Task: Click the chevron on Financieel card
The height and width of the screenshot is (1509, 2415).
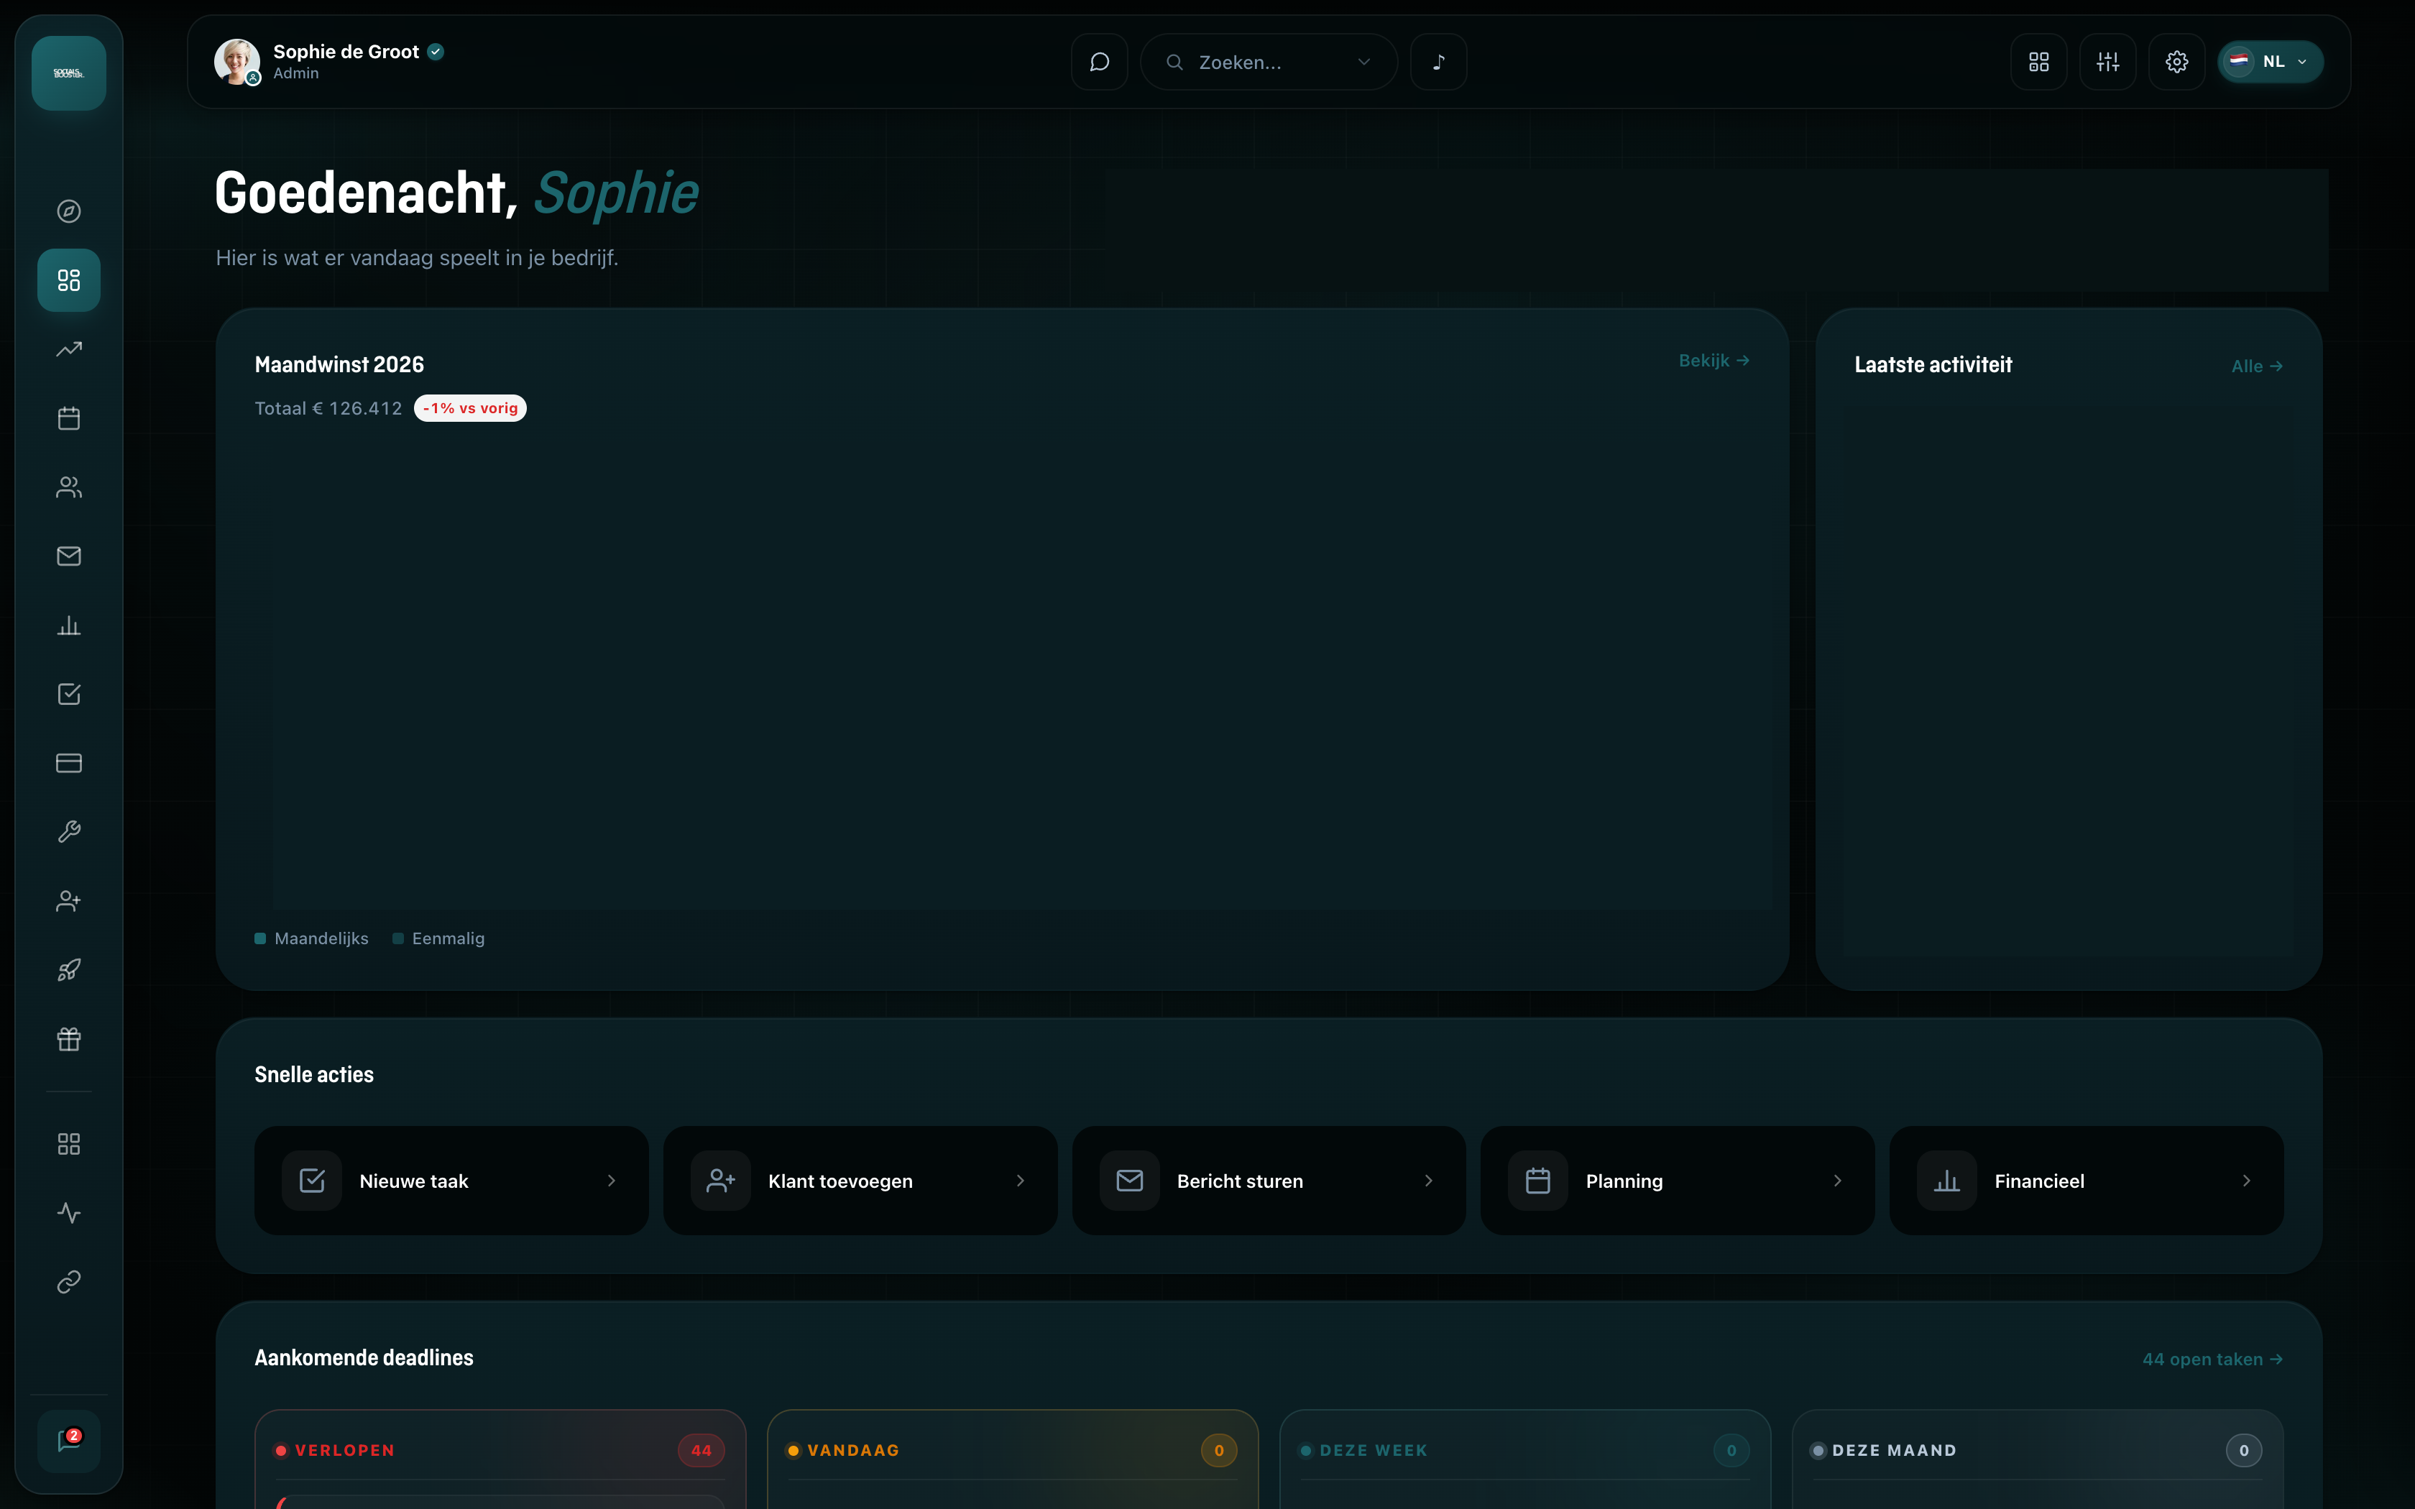Action: coord(2246,1181)
